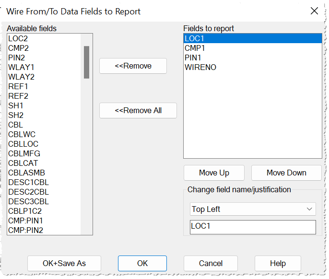Click the Available fields scrollbar thumb
The width and height of the screenshot is (329, 279).
pyautogui.click(x=86, y=62)
